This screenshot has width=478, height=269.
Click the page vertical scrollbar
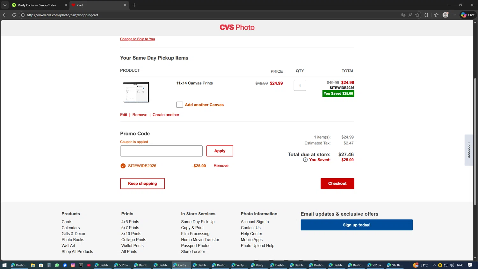(475, 142)
